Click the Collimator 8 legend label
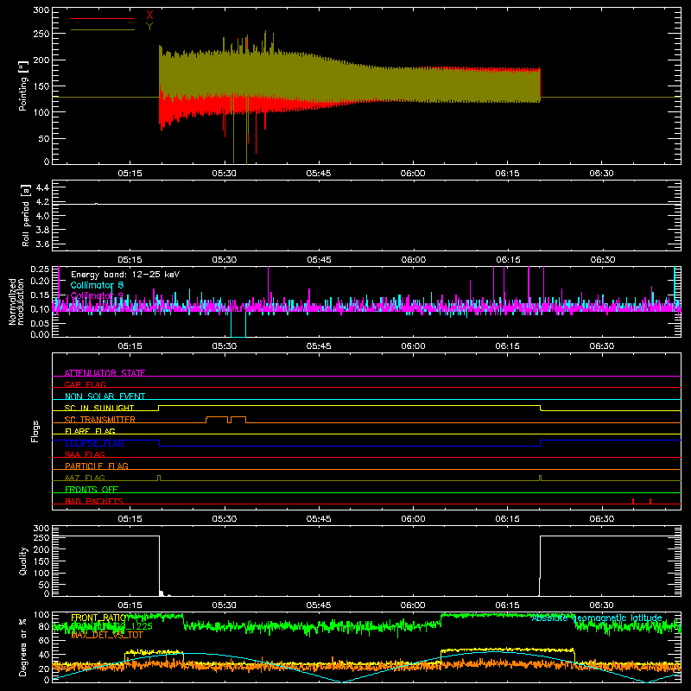 [97, 285]
